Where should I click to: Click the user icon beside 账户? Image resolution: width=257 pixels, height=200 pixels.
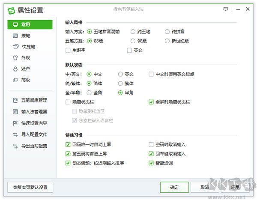[15, 69]
